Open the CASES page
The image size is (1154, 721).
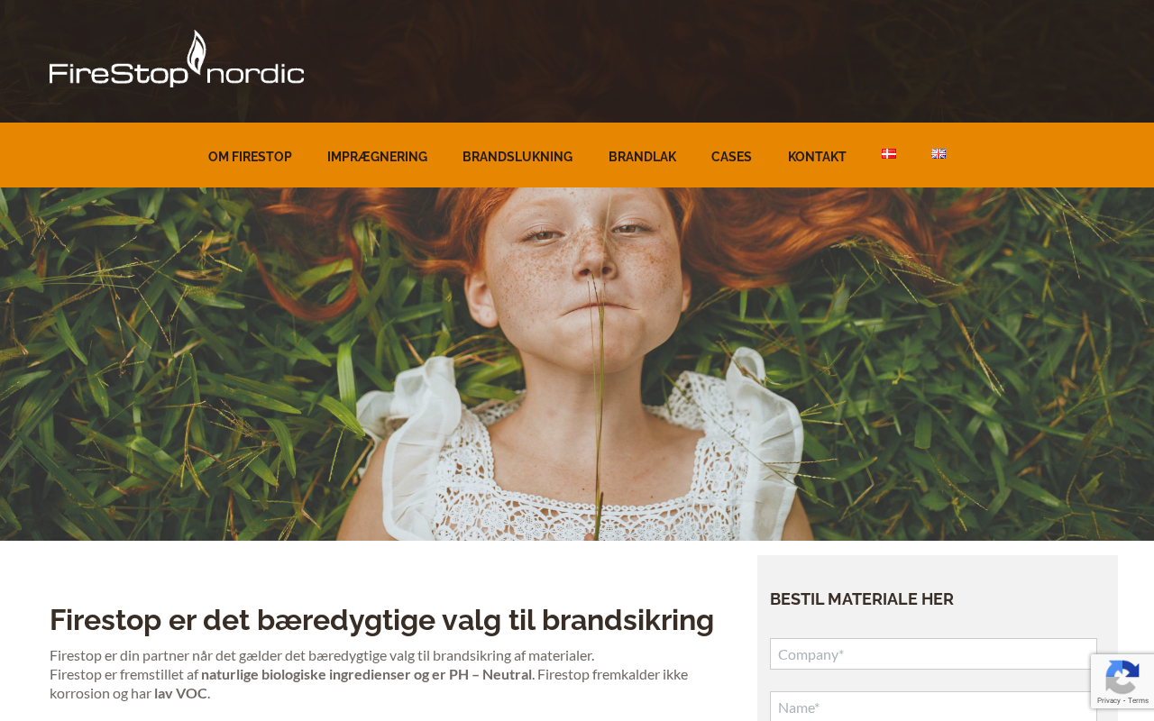[731, 157]
